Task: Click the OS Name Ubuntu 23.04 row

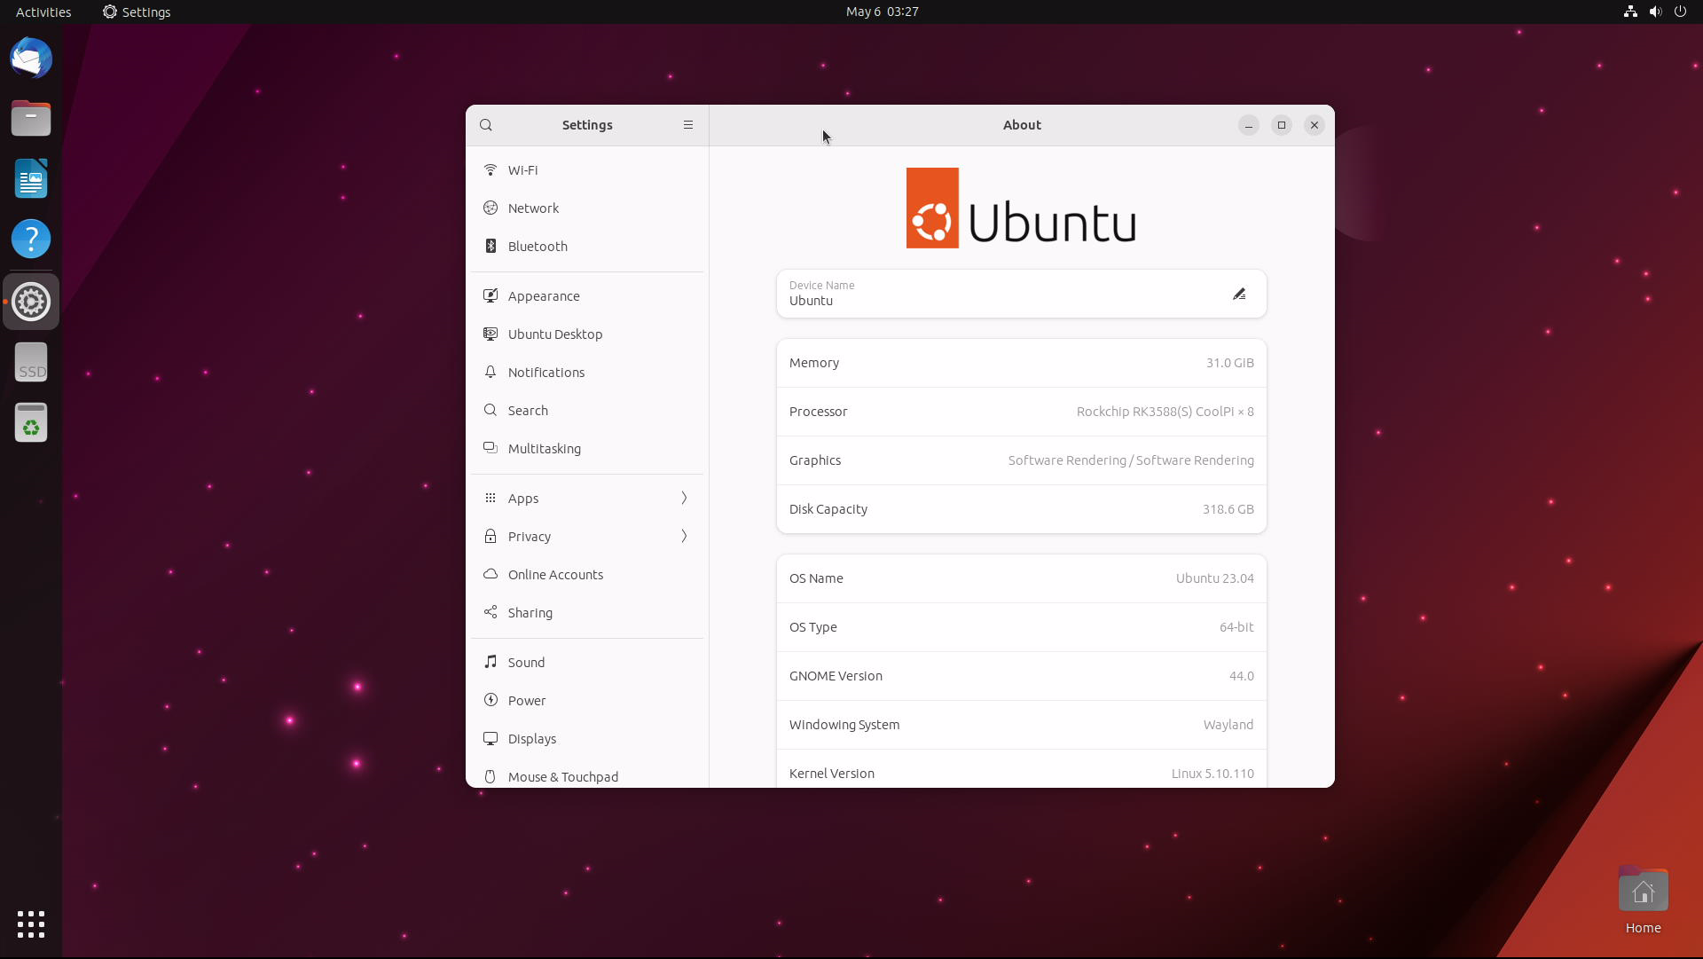Action: 1022,578
